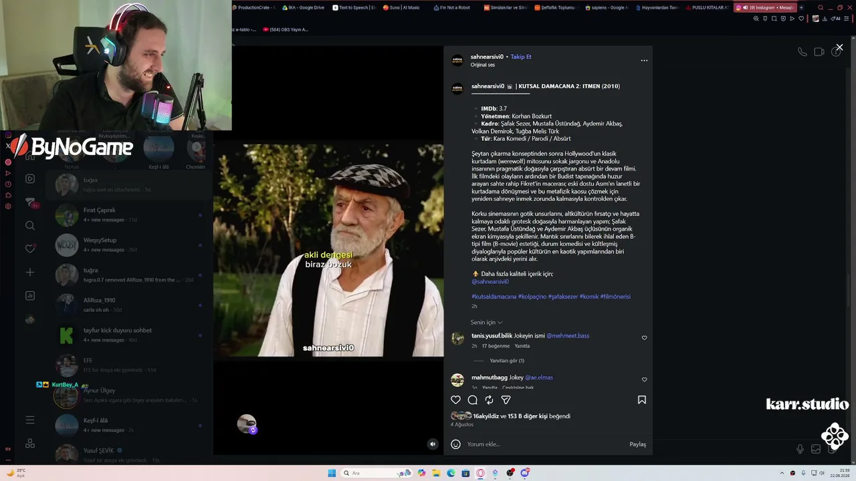
Task: Open Discord from the taskbar
Action: coord(525,473)
